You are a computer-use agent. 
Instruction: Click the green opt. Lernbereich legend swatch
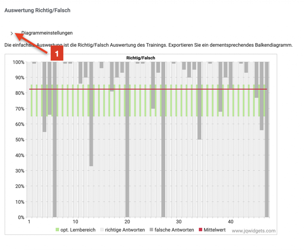58,230
